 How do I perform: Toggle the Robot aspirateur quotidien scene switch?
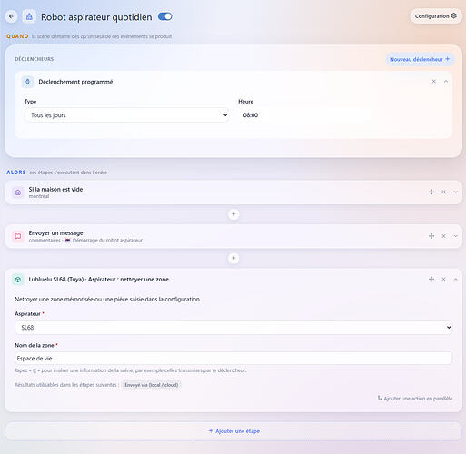[x=165, y=16]
